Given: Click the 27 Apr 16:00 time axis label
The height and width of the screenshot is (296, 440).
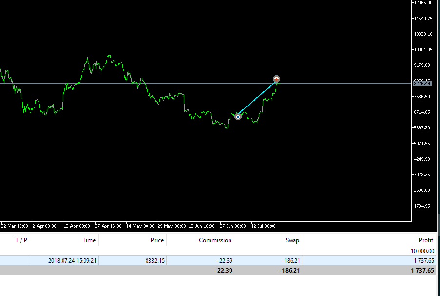Looking at the screenshot, I should point(108,226).
